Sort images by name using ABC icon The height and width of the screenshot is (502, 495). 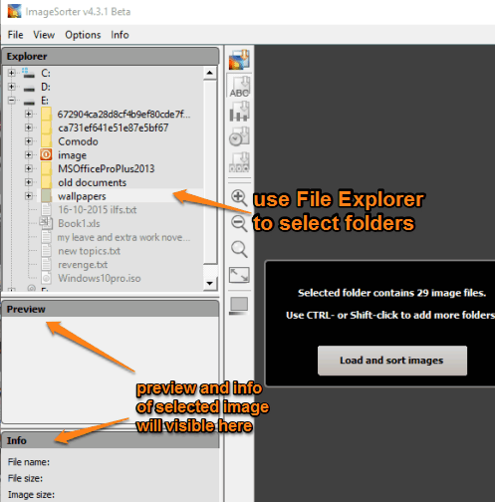click(239, 87)
